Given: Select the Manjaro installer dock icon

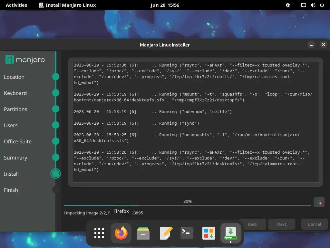Looking at the screenshot, I should pyautogui.click(x=231, y=233).
